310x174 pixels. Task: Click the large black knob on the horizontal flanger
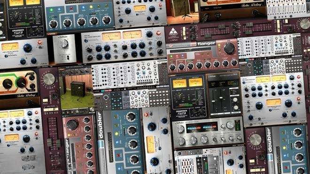tap(229, 48)
